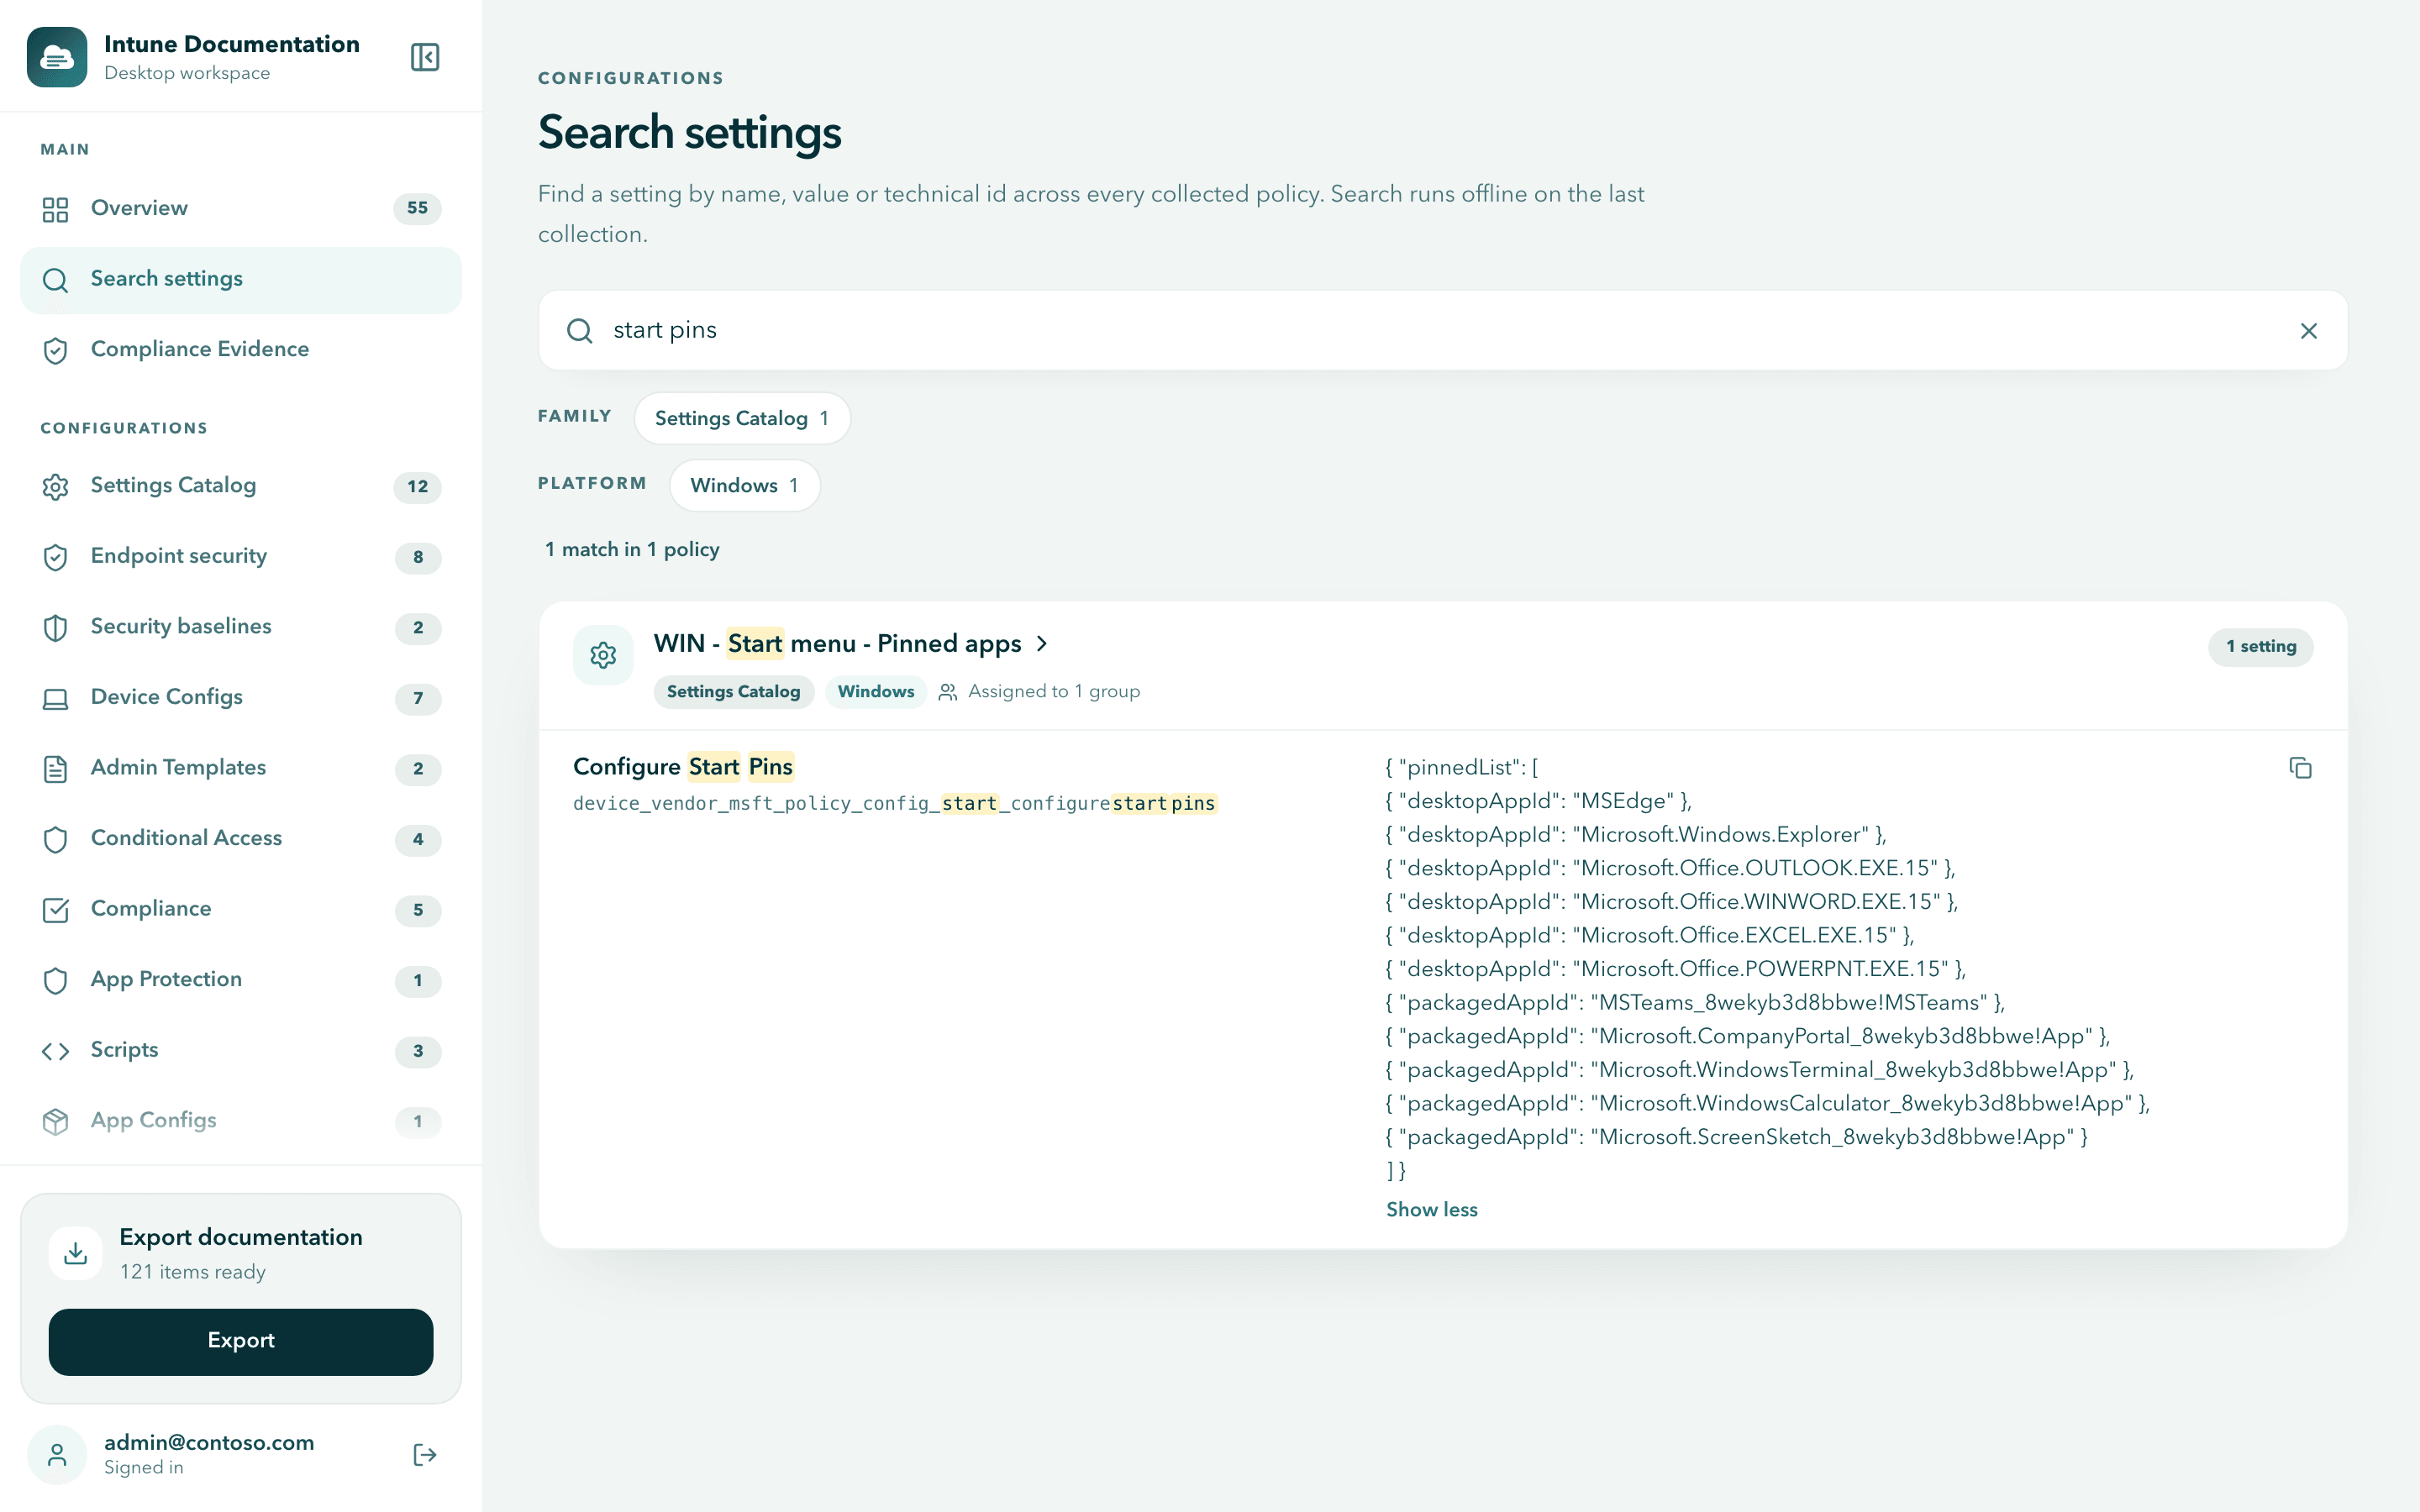Copy the pinnedList value

point(2300,768)
